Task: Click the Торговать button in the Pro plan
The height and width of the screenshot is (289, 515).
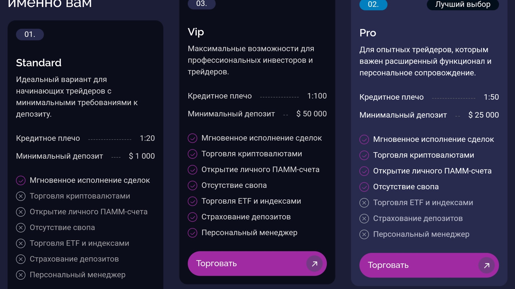Action: 429,265
